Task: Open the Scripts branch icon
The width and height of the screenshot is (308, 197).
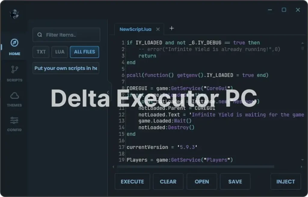Action: pos(14,70)
